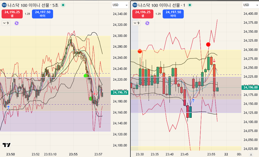Image resolution: width=259 pixels, height=157 pixels.
Task: Click the 24,100.00 label on left price axis
Action: 120,145
